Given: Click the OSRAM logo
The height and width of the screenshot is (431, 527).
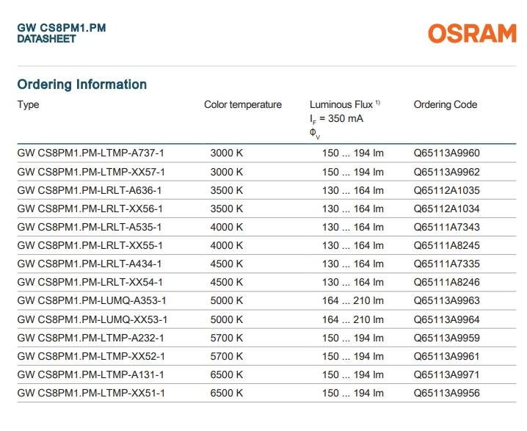Looking at the screenshot, I should point(472,33).
